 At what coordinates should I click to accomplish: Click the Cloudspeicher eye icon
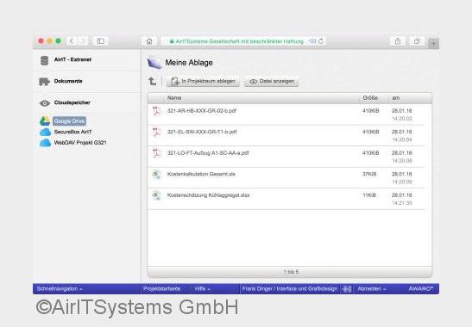45,103
